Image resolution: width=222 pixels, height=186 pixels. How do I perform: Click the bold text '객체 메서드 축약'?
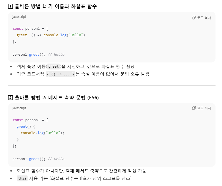[82, 171]
